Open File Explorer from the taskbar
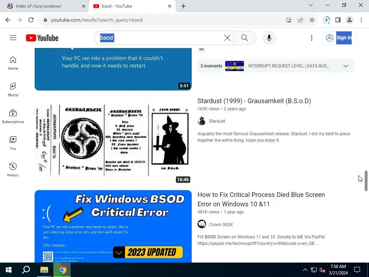Viewport: 369px width, 277px height. tap(44, 270)
